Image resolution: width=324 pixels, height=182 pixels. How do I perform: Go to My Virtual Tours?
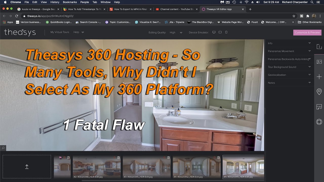(x=60, y=32)
